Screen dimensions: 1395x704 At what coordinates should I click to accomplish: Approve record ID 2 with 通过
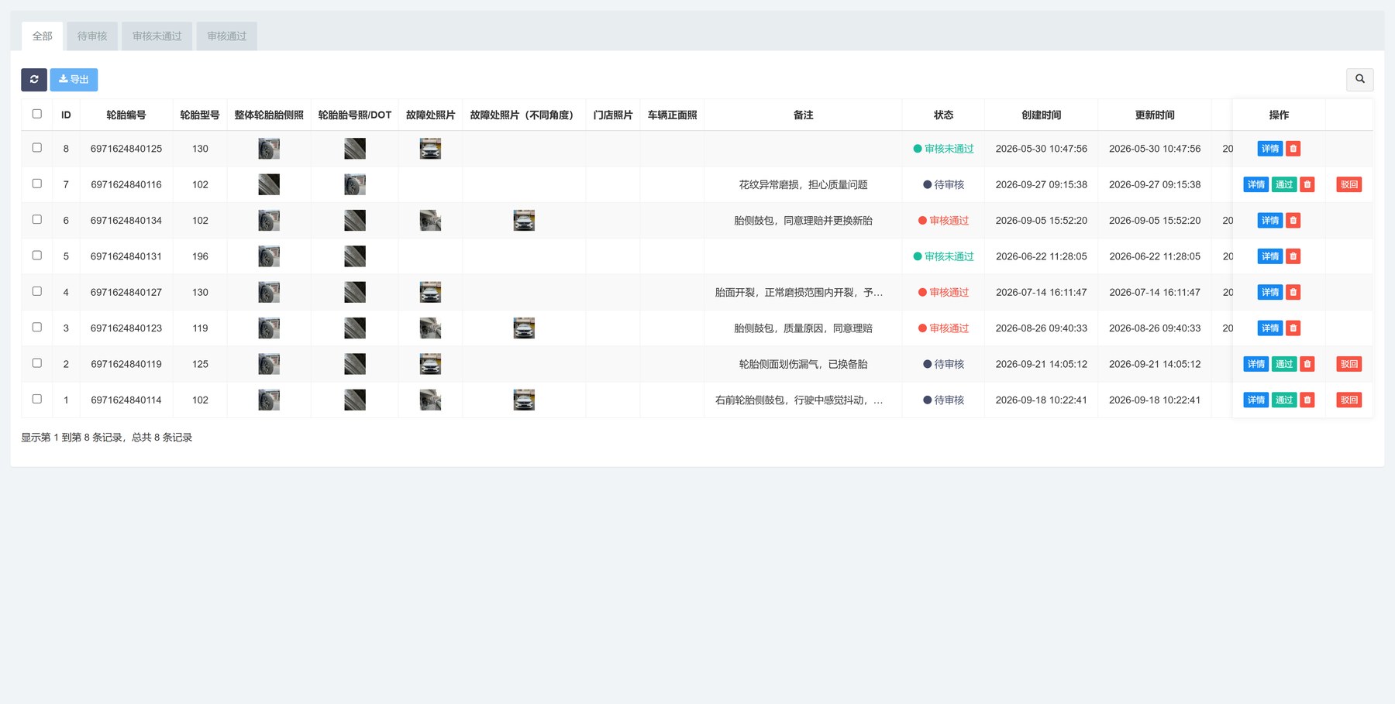tap(1284, 364)
